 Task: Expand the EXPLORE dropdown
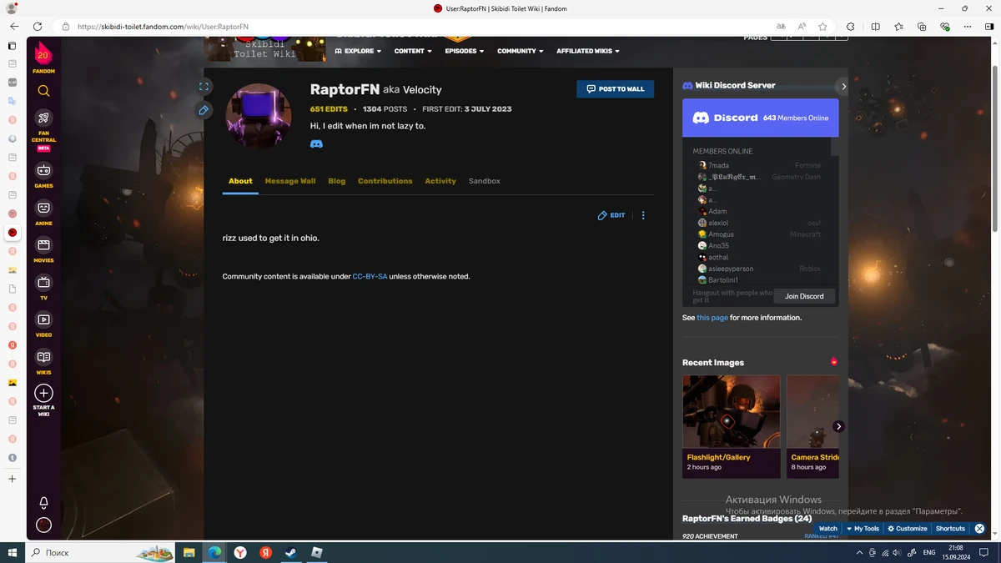pyautogui.click(x=358, y=50)
